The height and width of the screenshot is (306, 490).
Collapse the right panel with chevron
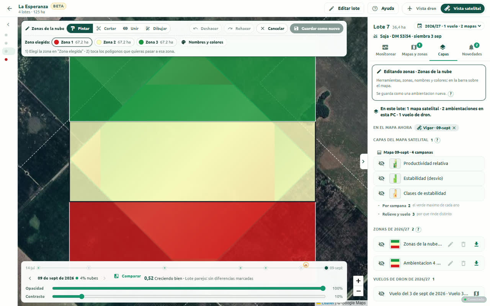click(363, 161)
